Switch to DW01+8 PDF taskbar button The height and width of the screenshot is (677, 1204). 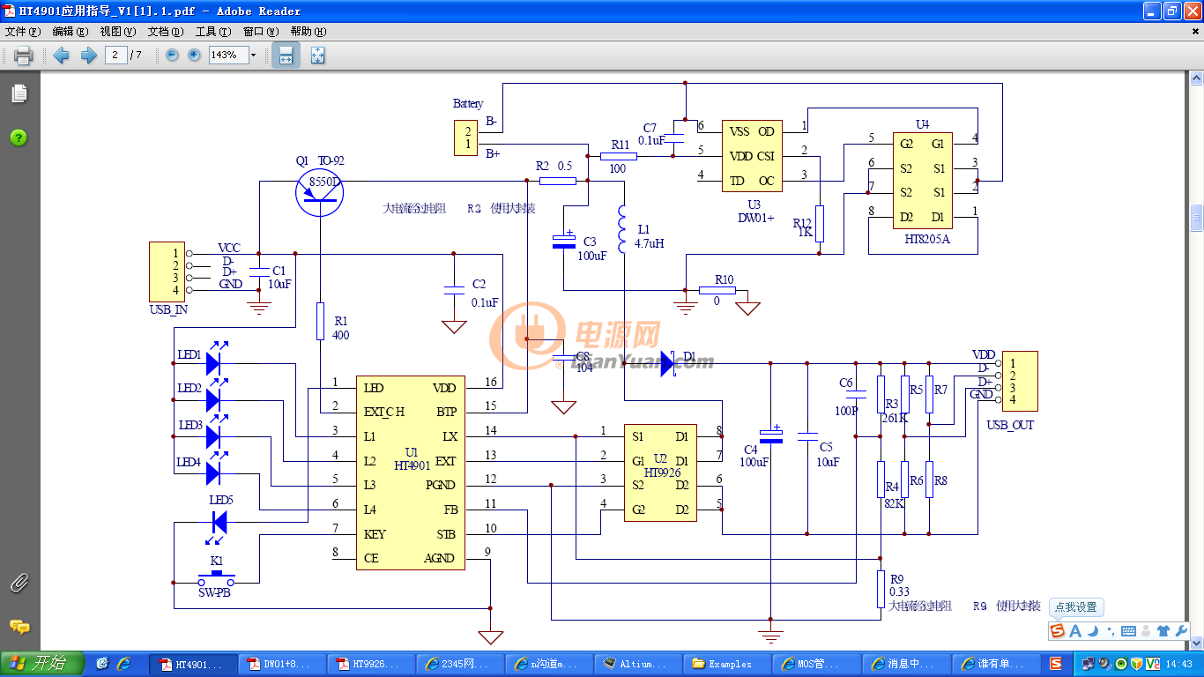coord(283,664)
